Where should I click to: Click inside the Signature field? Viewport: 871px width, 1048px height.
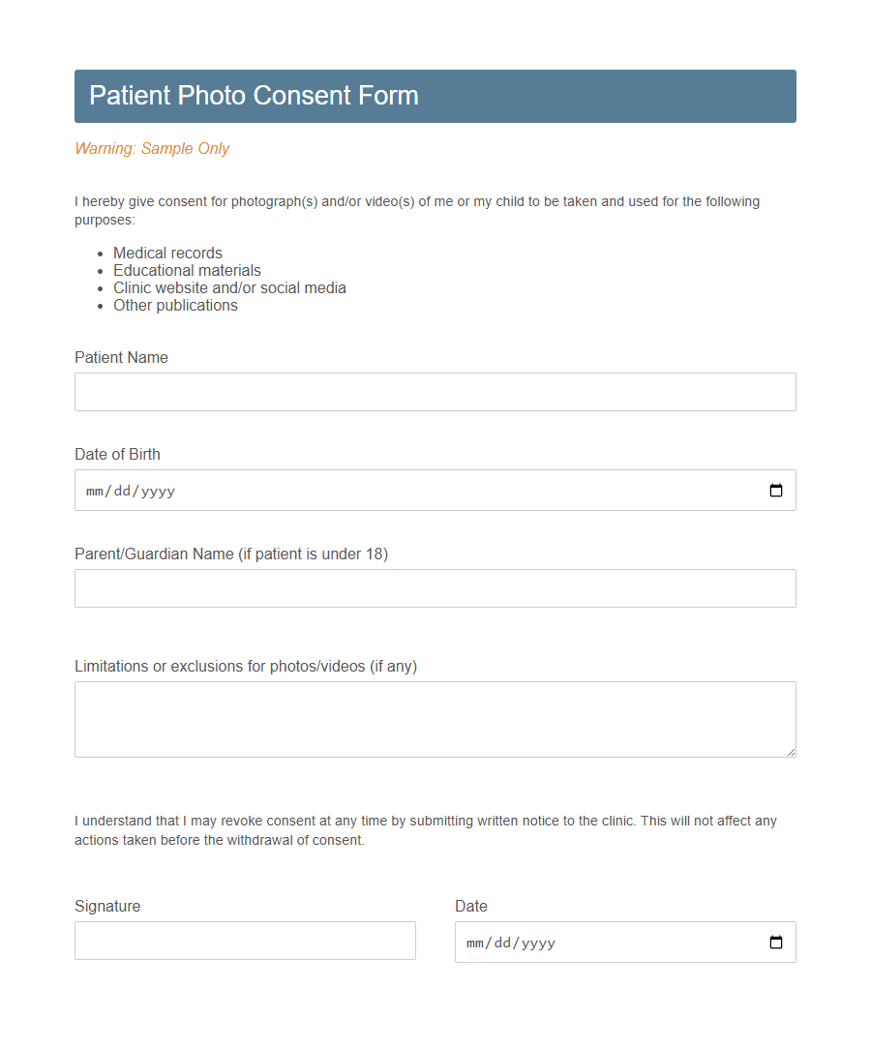click(x=245, y=940)
